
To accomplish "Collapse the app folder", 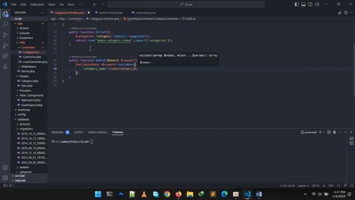I will pos(20,23).
